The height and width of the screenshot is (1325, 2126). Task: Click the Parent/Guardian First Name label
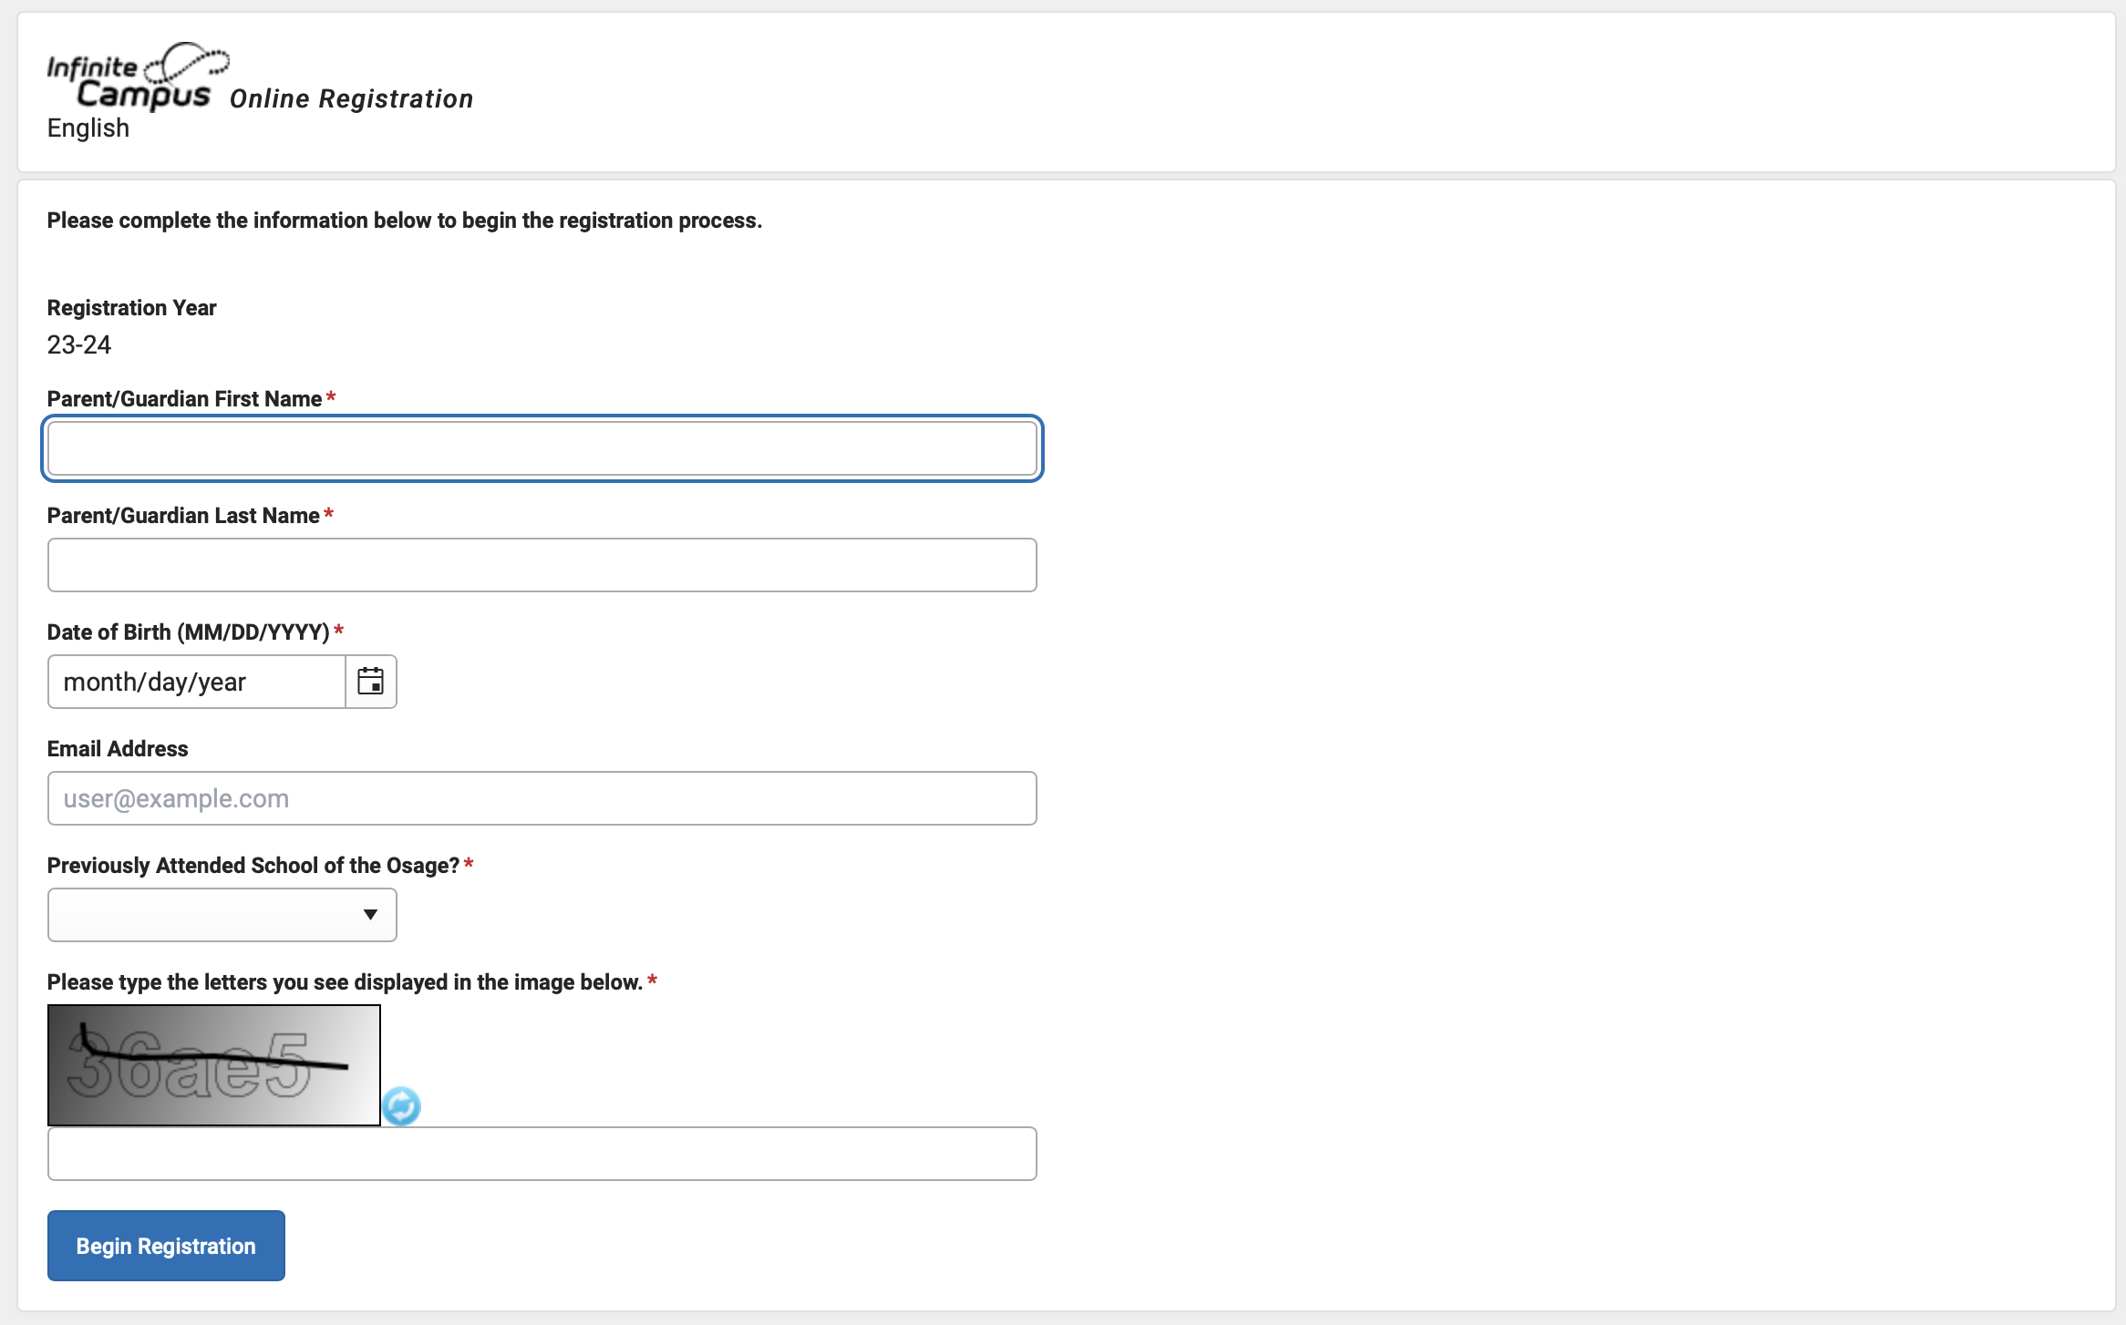(184, 399)
